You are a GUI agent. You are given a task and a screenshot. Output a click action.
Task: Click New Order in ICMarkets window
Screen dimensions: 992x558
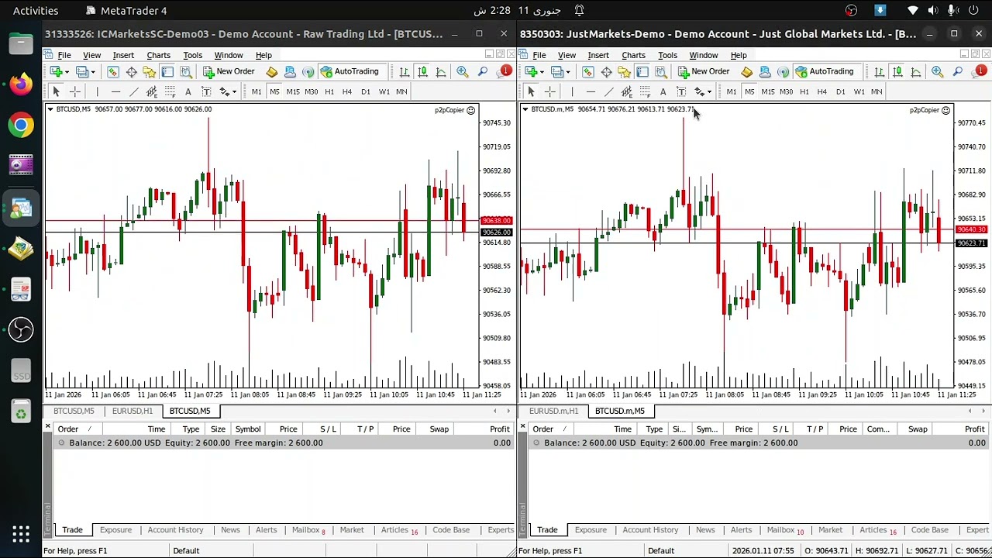(229, 71)
